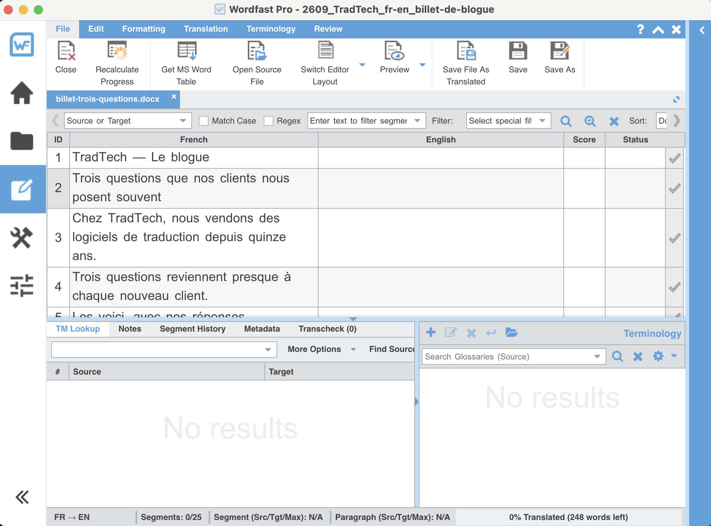
Task: Expand the Preview dropdown arrow
Action: click(423, 65)
